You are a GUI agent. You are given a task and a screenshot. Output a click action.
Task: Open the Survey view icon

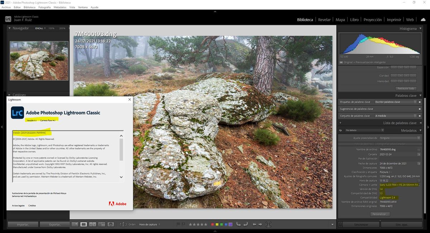coord(101,224)
